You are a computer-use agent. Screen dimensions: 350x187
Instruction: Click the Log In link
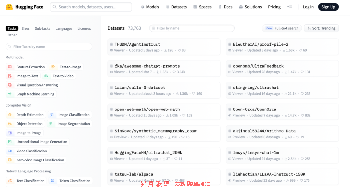tap(308, 7)
